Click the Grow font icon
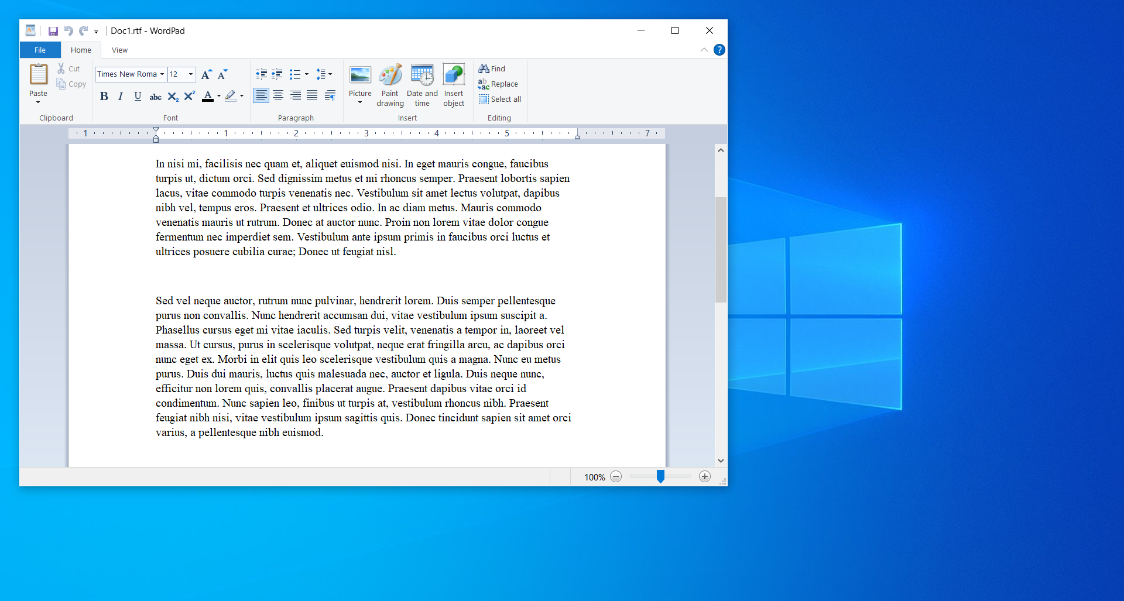1124x601 pixels. [x=206, y=74]
